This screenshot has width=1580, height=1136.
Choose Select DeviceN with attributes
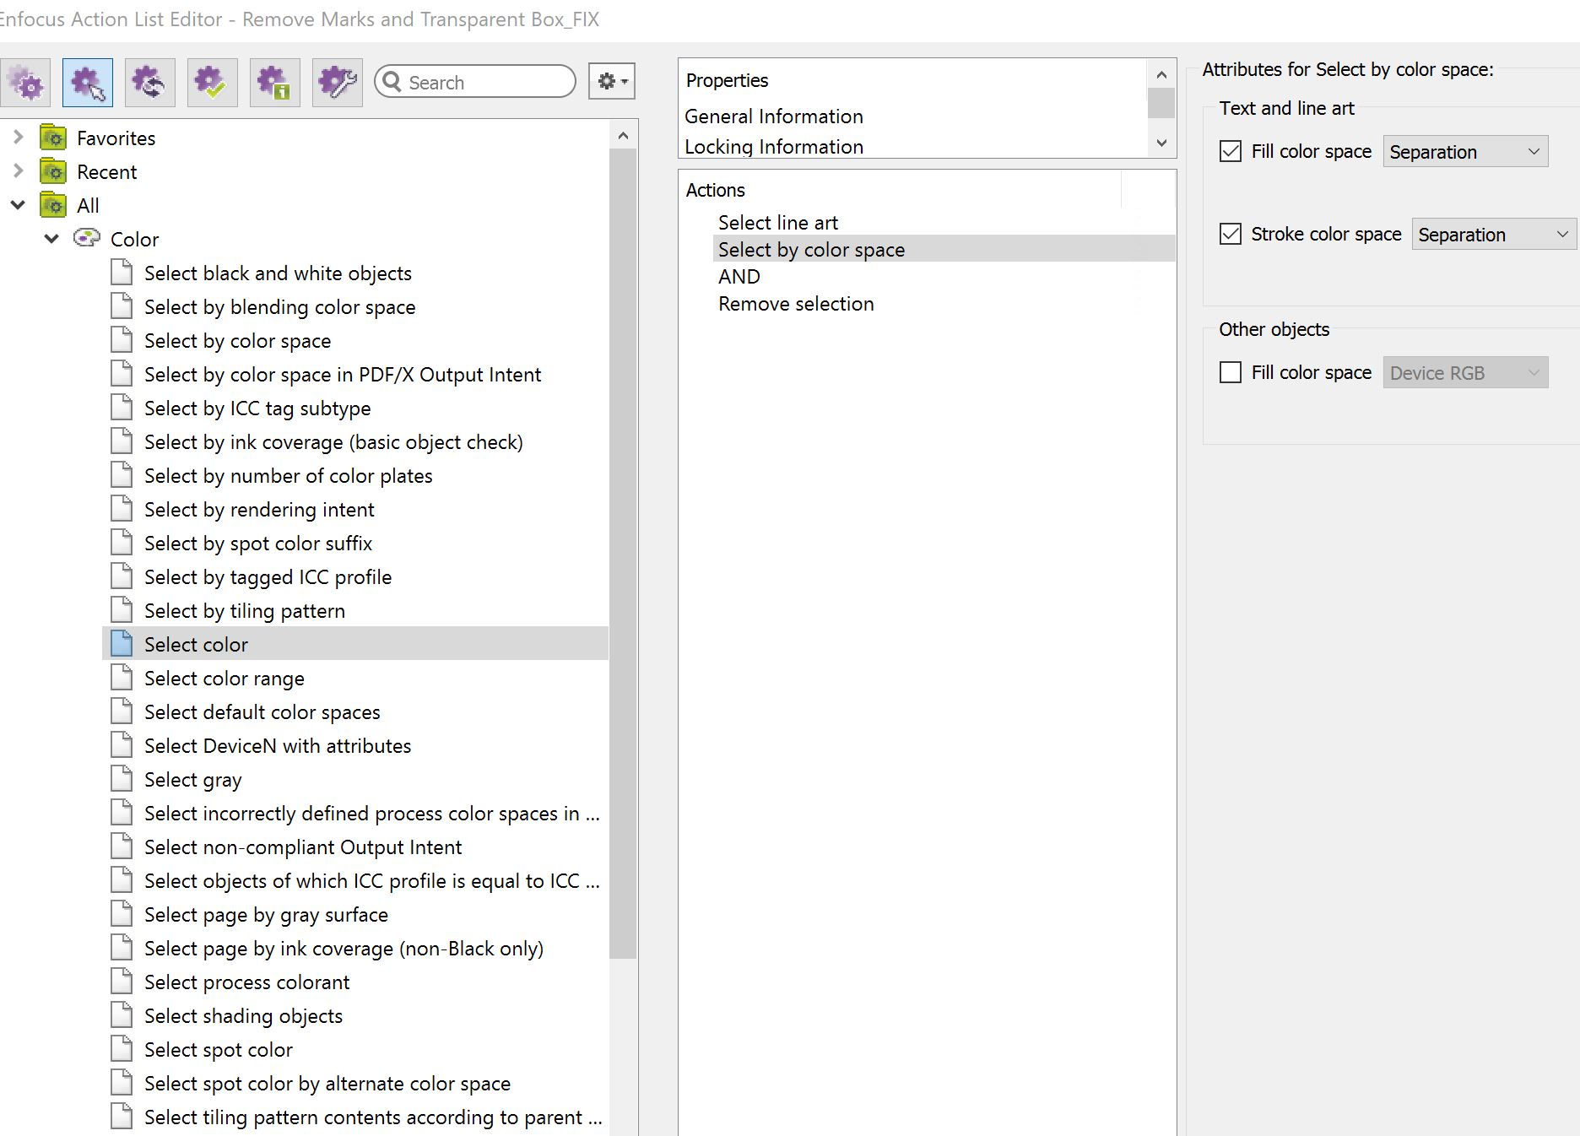point(278,746)
